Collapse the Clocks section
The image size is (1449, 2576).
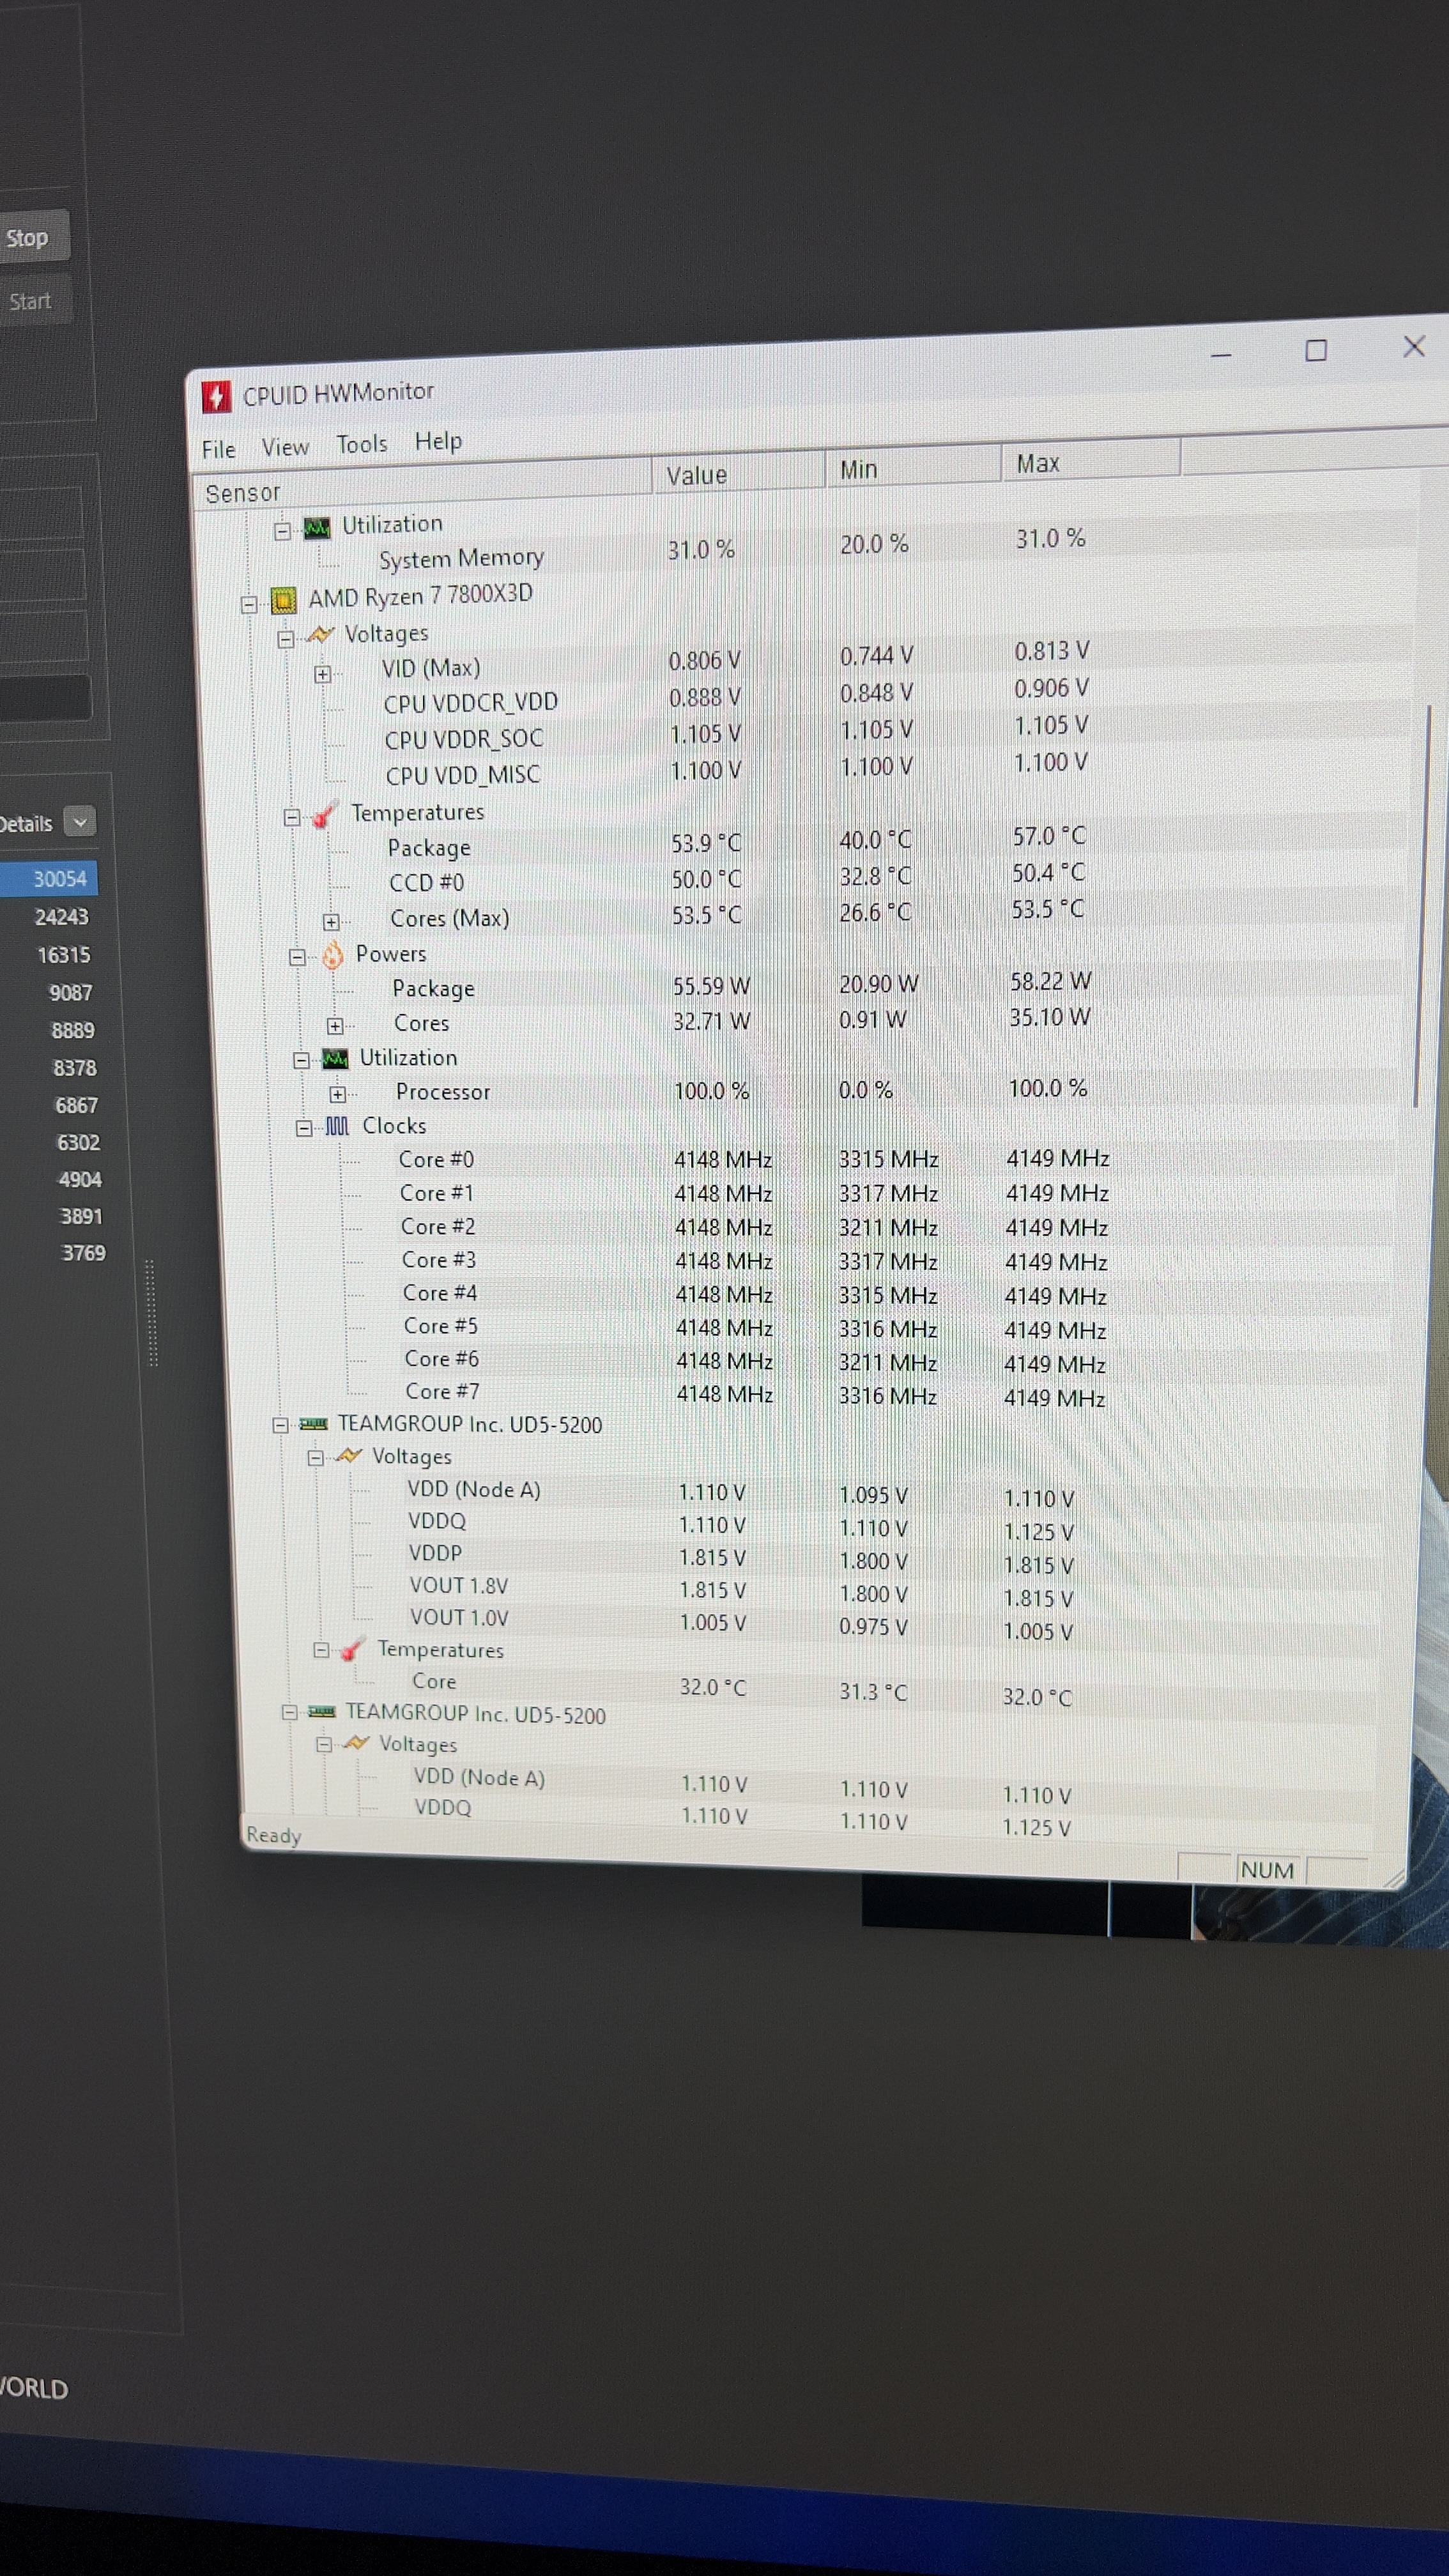304,1128
